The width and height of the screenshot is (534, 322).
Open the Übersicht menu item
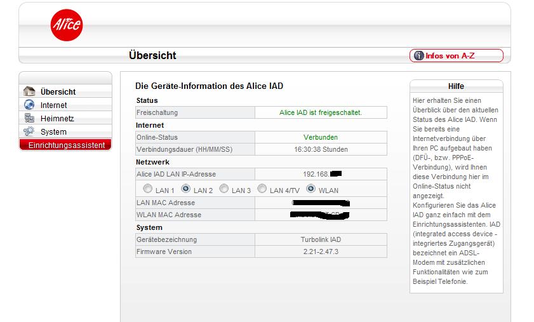(58, 92)
